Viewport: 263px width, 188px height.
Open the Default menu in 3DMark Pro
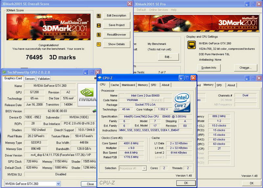pos(141,10)
